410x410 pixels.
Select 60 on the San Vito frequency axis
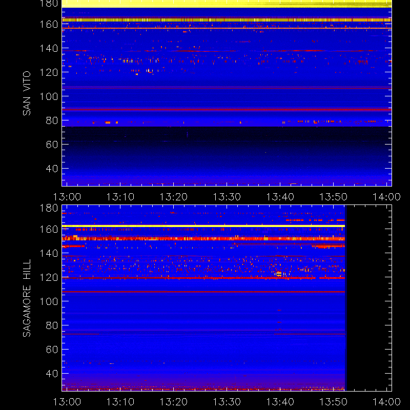(x=52, y=145)
